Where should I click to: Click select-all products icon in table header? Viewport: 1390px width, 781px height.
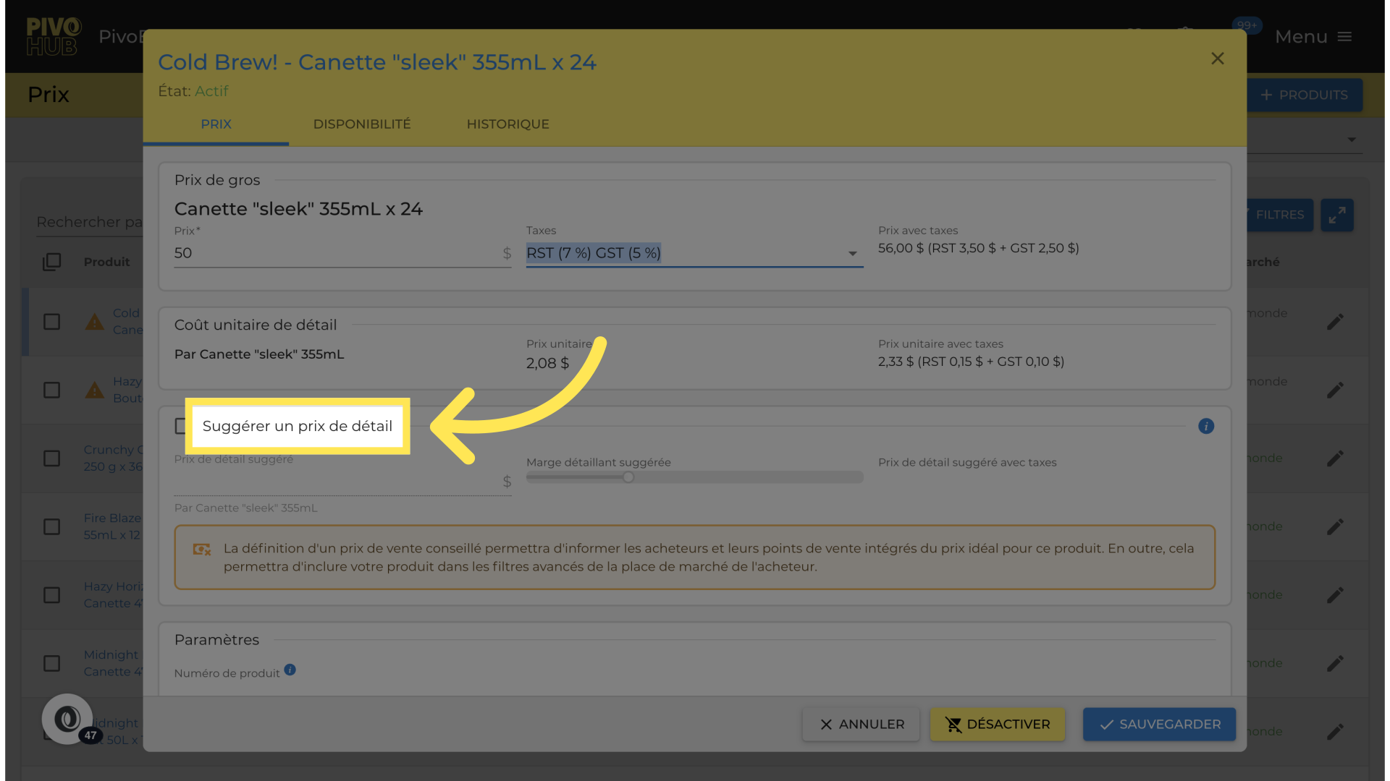[x=51, y=262]
